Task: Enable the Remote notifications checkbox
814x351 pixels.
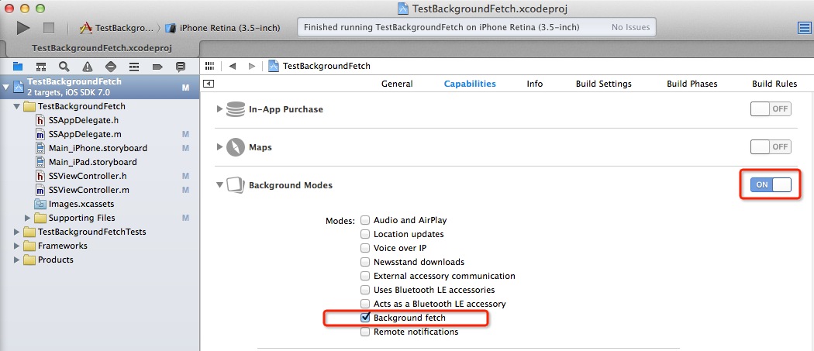Action: tap(365, 332)
